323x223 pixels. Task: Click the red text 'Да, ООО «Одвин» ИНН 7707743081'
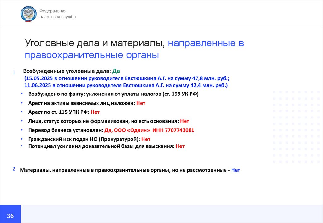[x=149, y=130]
